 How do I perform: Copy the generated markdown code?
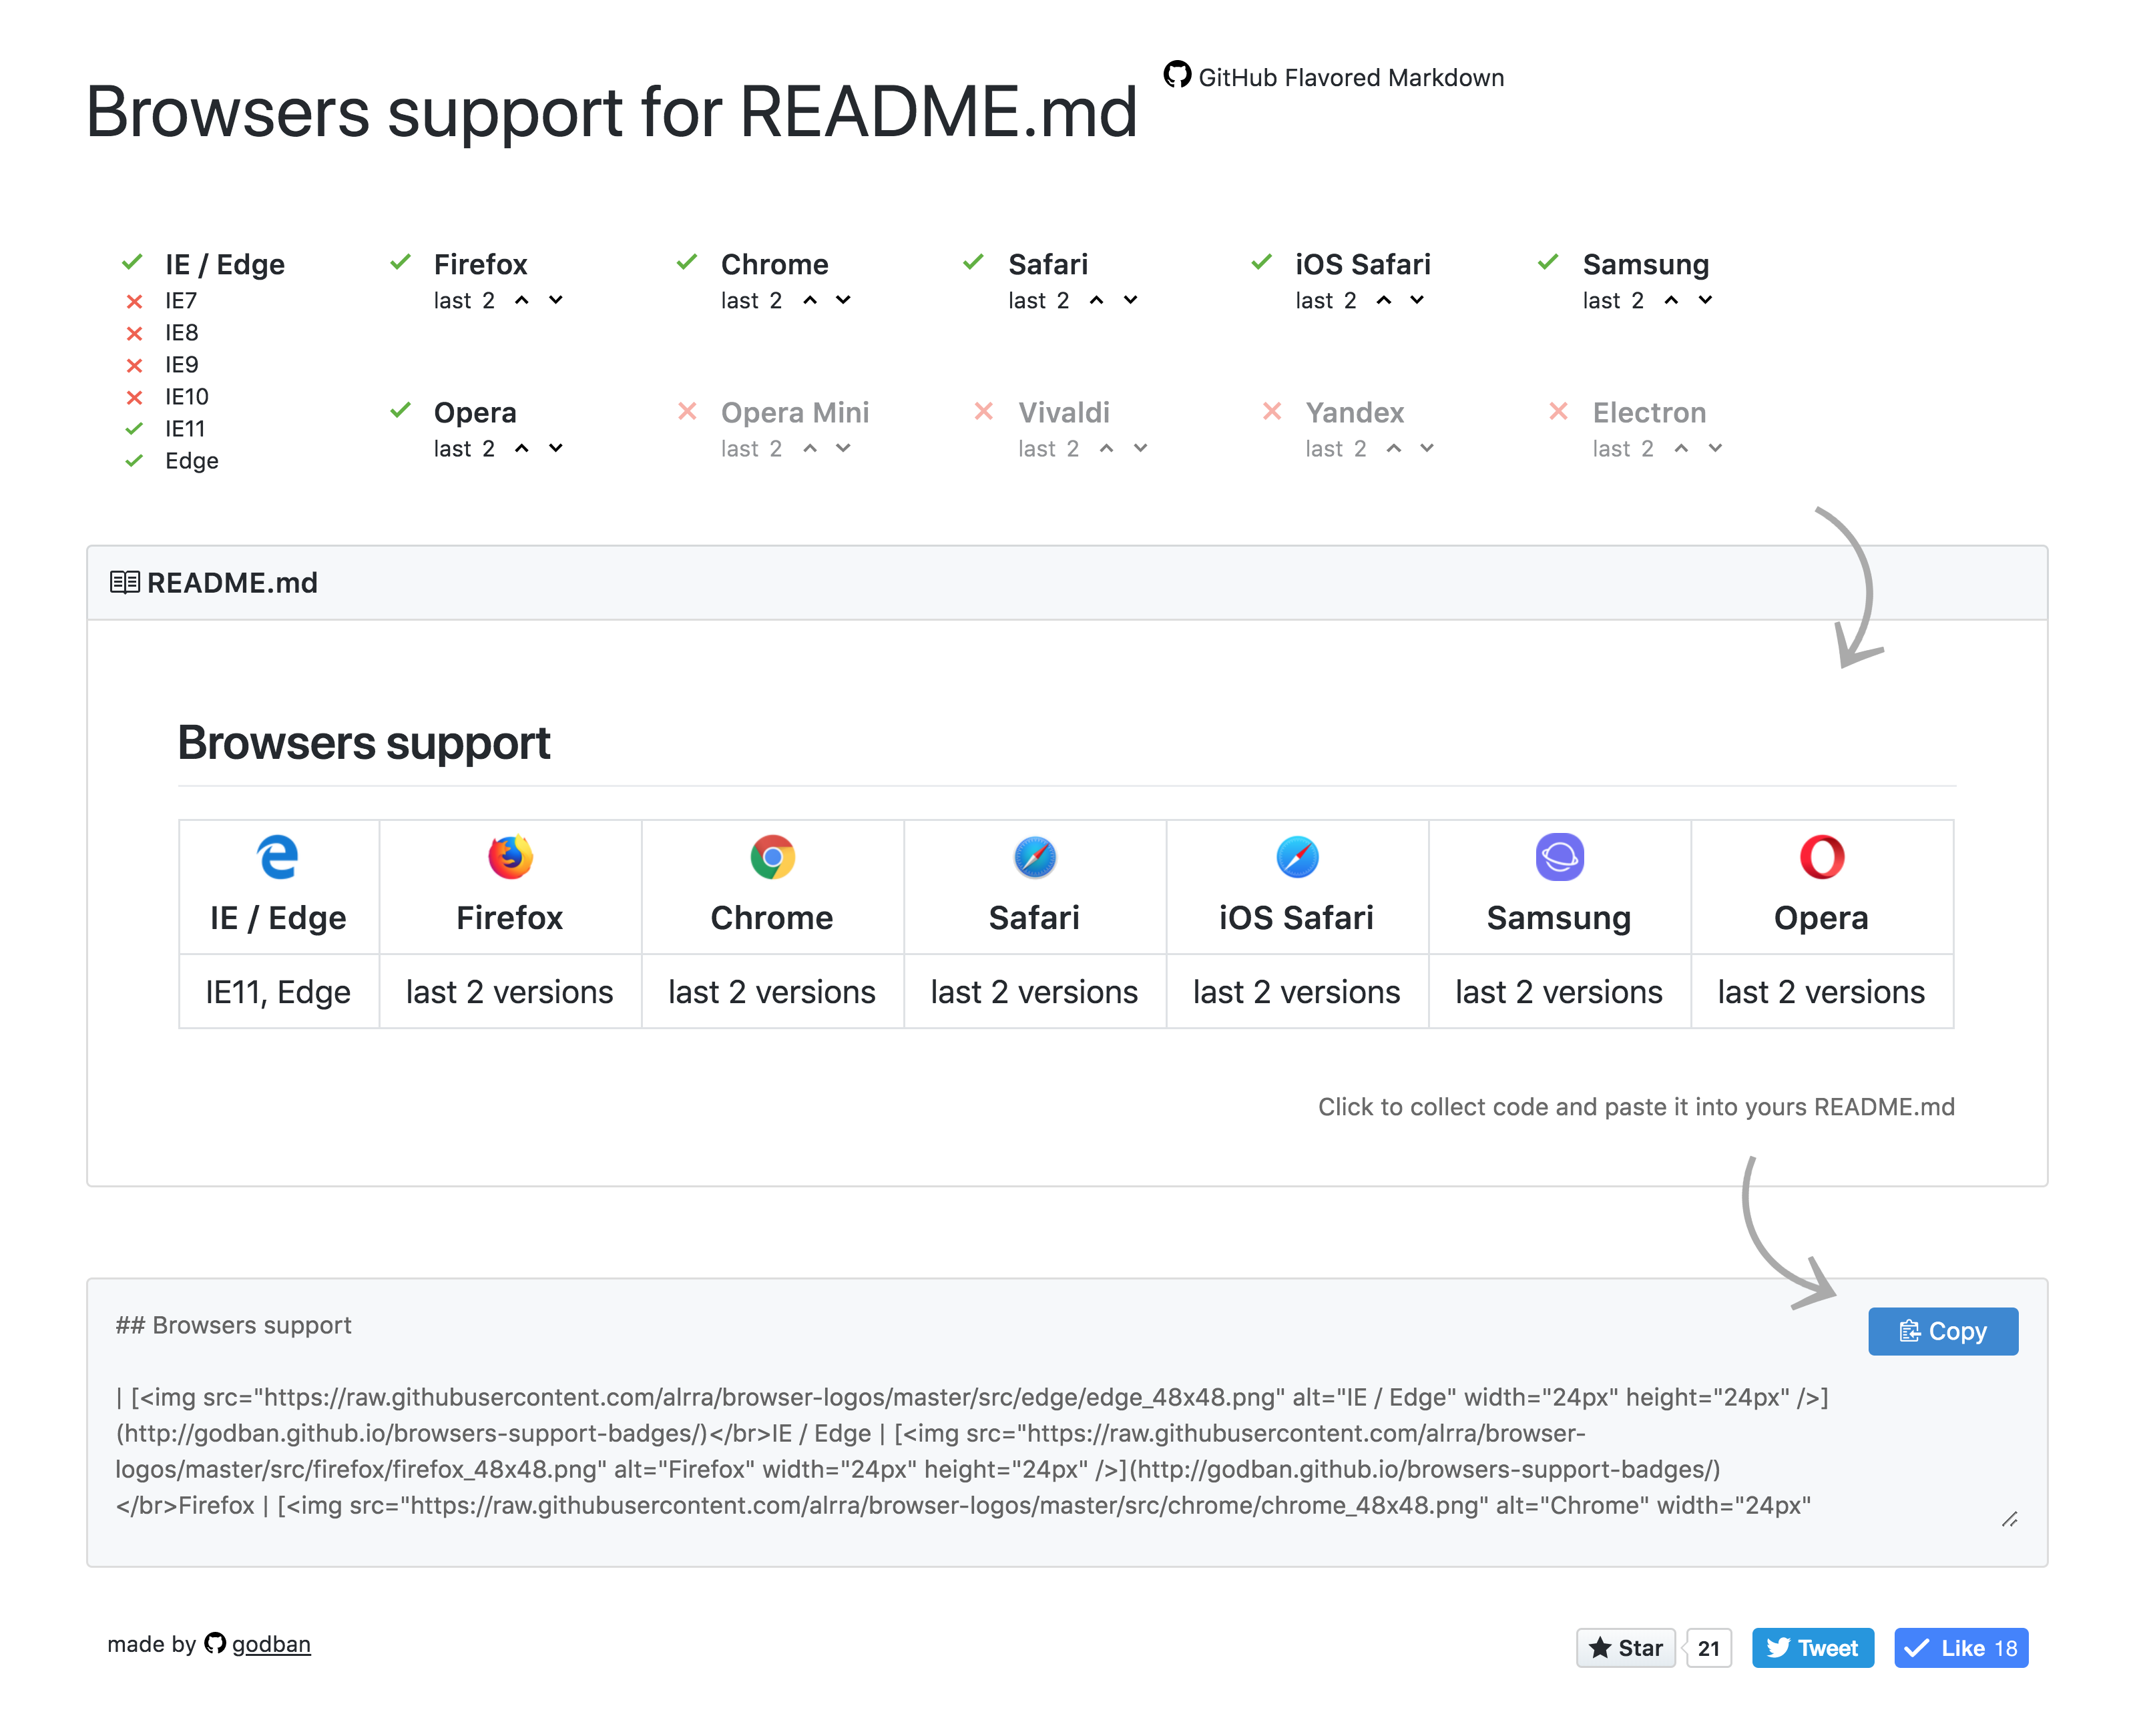[1942, 1331]
